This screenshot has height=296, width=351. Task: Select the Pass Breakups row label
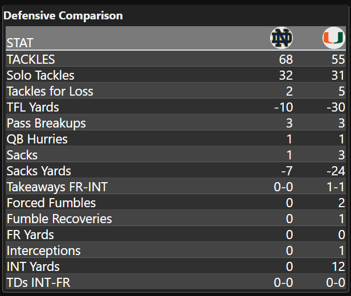(x=46, y=123)
